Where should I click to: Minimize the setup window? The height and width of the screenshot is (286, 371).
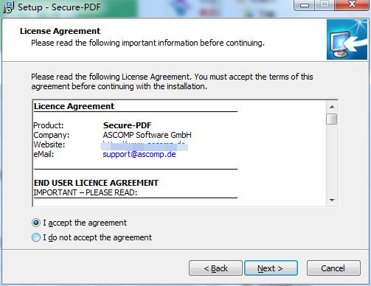305,5
